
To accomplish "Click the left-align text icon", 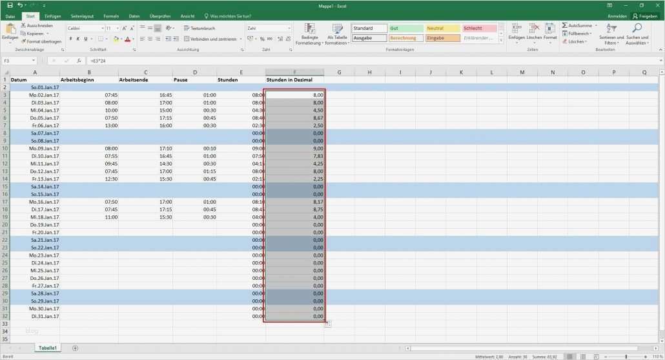I will pos(143,39).
